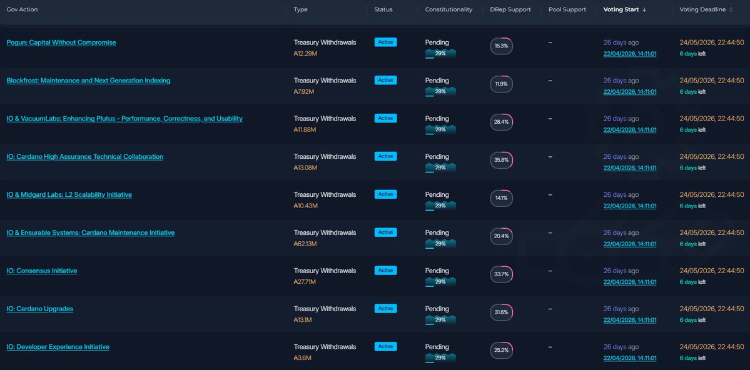The image size is (750, 370).
Task: Click Active badge in Developer Experience row
Action: click(x=385, y=347)
